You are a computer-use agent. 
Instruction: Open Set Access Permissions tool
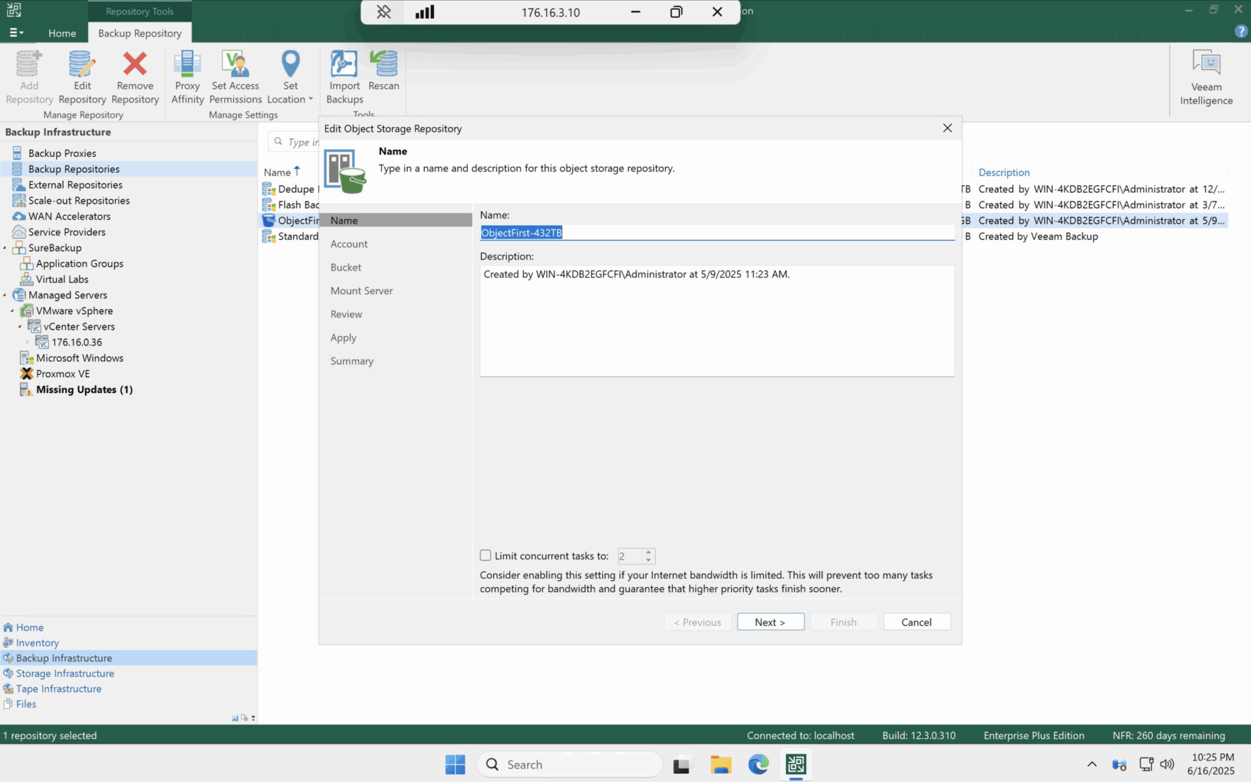[235, 78]
